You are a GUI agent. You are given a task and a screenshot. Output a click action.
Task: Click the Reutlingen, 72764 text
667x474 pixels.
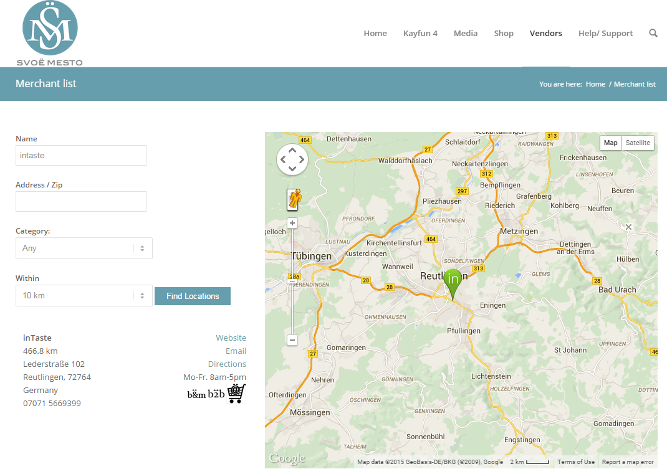coord(57,377)
